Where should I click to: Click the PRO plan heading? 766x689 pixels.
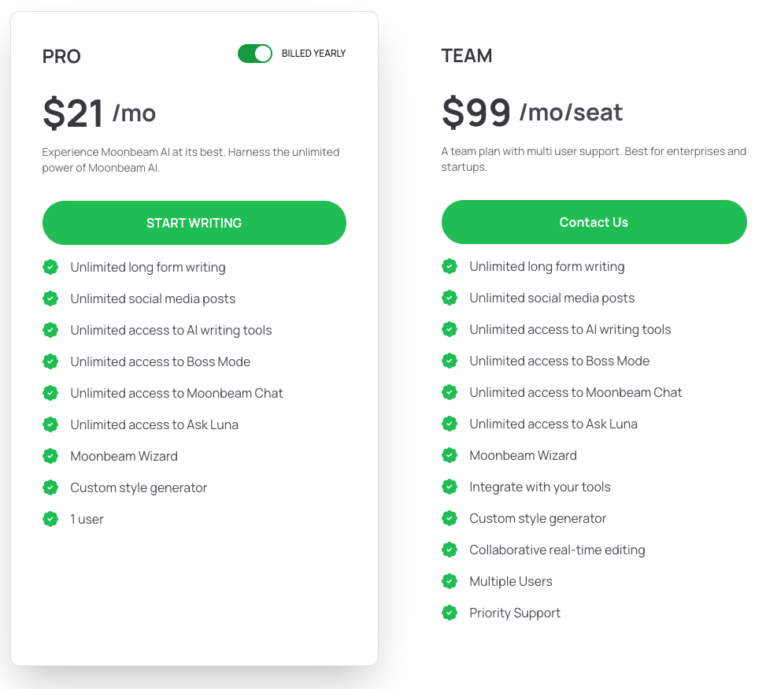point(61,57)
